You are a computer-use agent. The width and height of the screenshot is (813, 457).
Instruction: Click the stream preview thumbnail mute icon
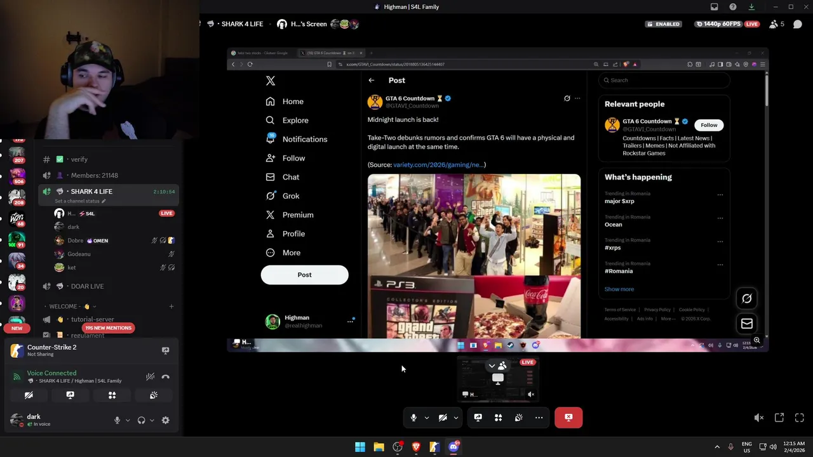point(531,394)
